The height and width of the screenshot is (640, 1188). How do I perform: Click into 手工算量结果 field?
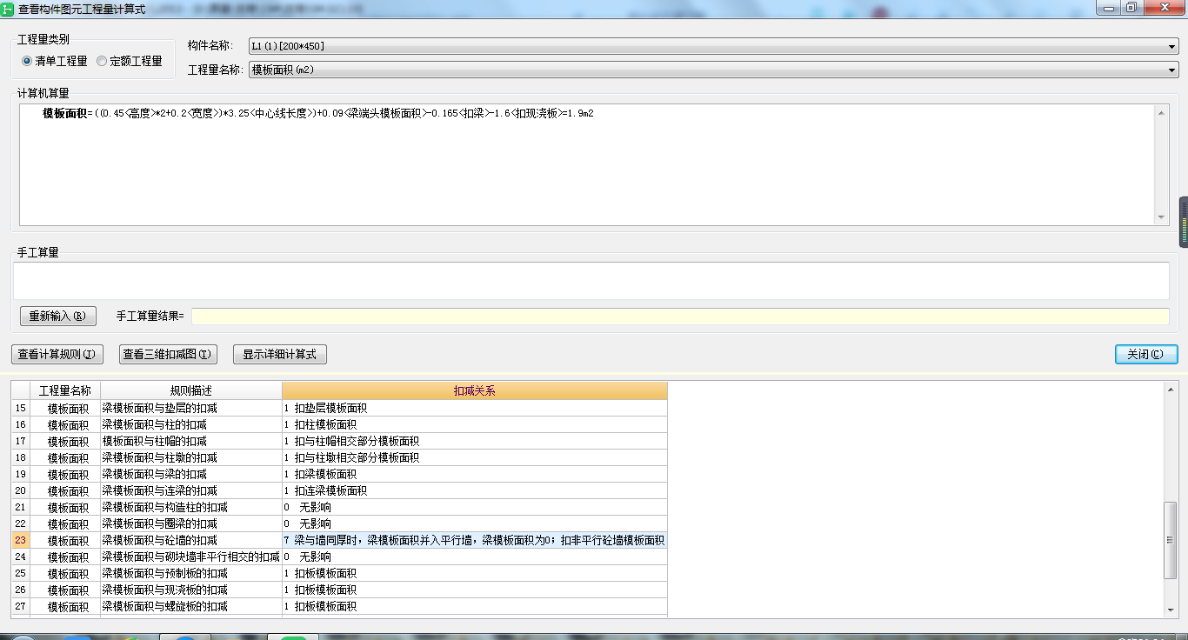680,317
